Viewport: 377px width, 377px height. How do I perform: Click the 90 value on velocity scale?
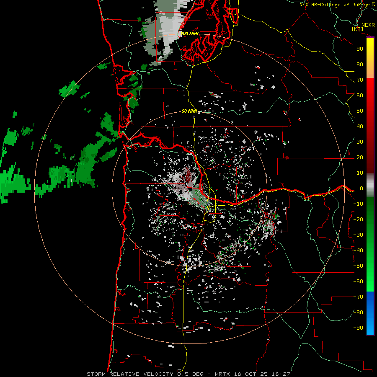pyautogui.click(x=360, y=49)
